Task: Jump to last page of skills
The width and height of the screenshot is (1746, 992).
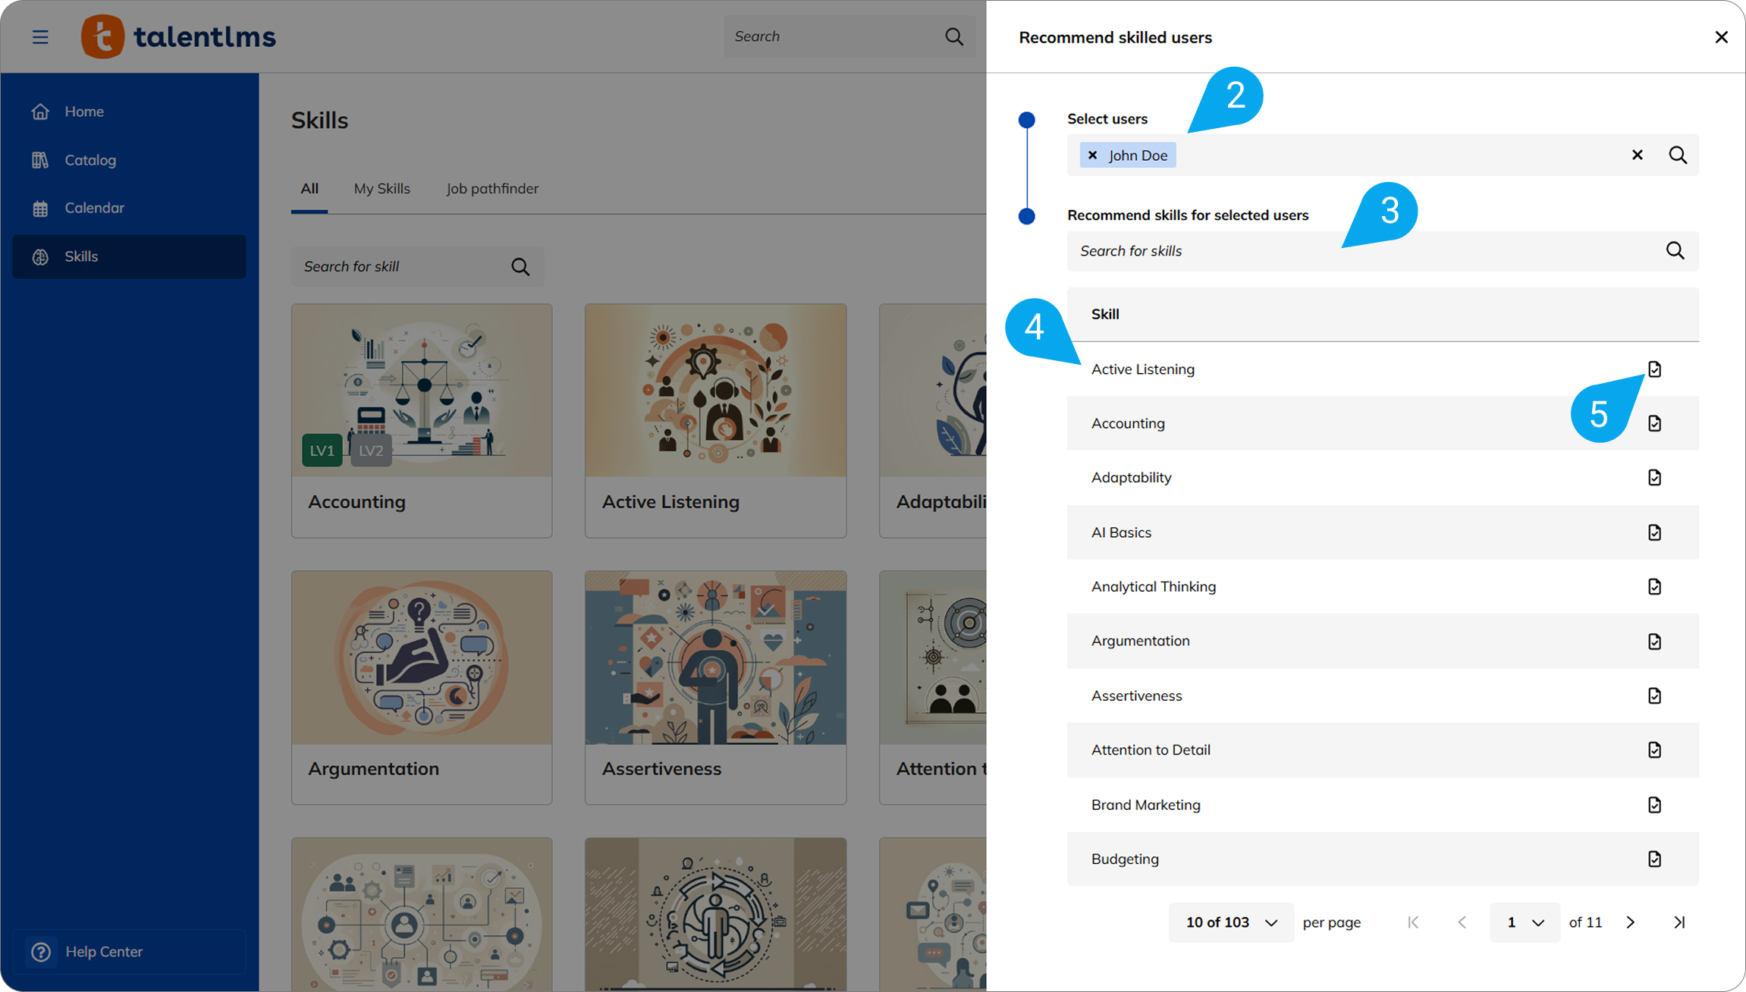Action: [1679, 922]
